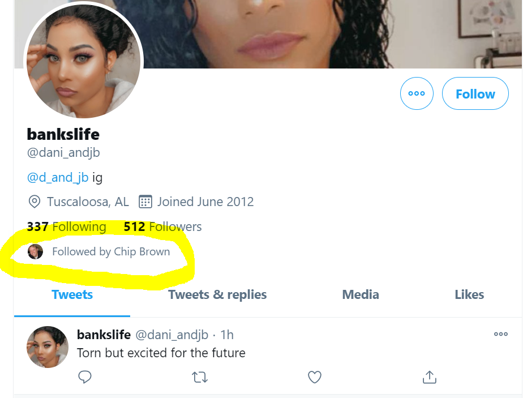Viewport: 523px width, 398px height.
Task: Like the tweet with the heart icon
Action: click(x=314, y=377)
